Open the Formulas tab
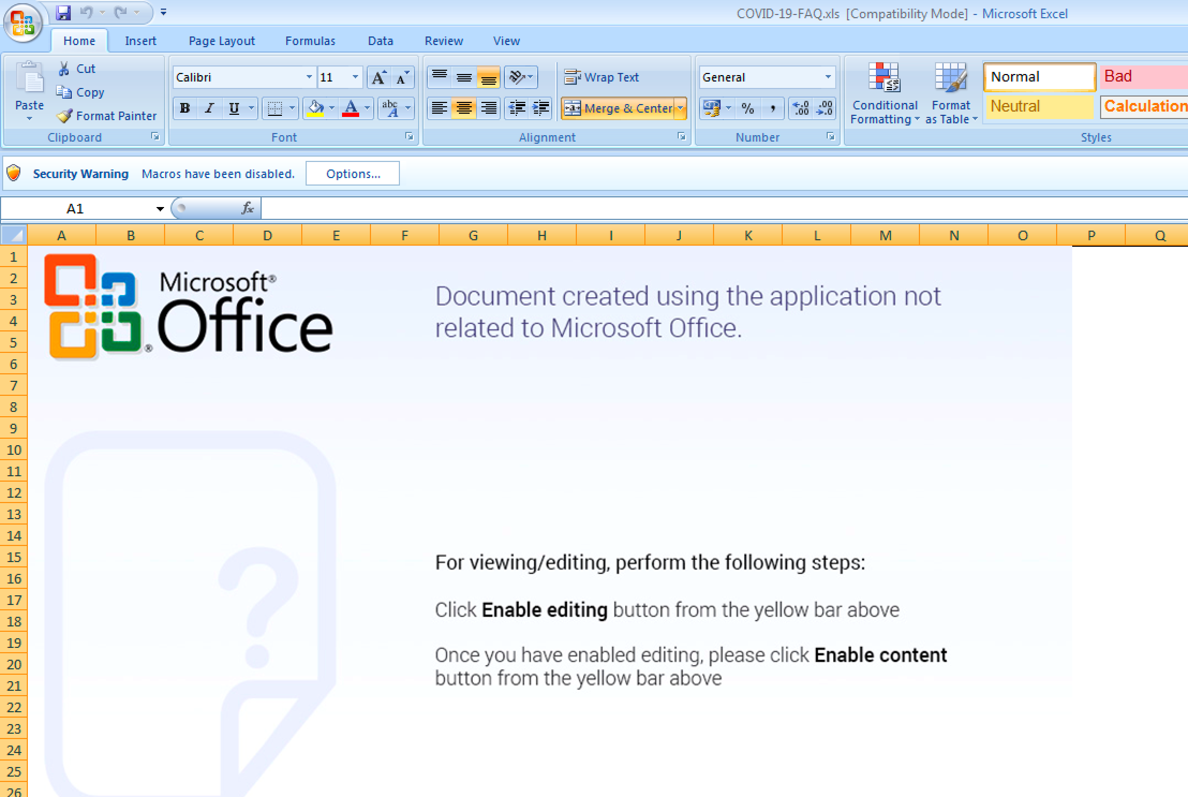This screenshot has height=797, width=1188. click(x=310, y=41)
